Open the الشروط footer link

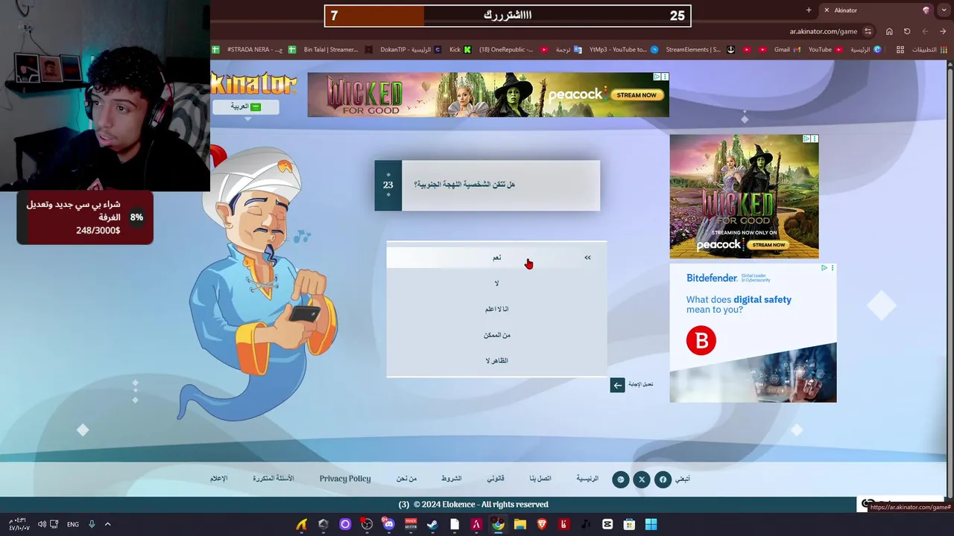pyautogui.click(x=452, y=479)
